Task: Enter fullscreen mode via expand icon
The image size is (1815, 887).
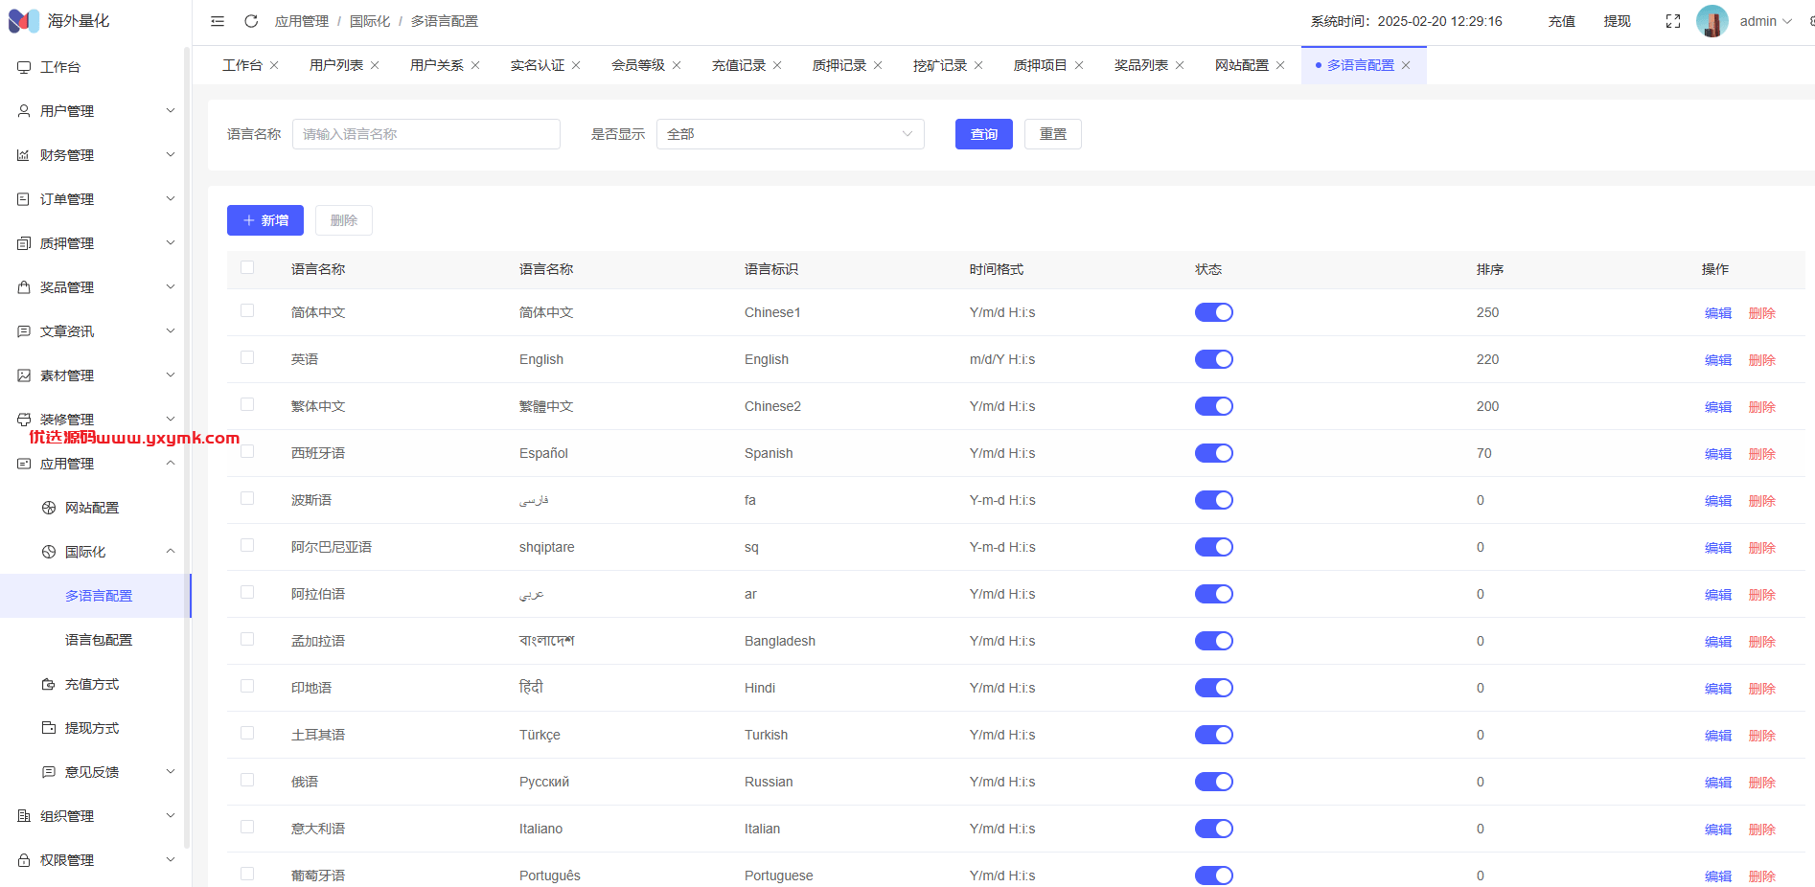Action: coord(1673,21)
